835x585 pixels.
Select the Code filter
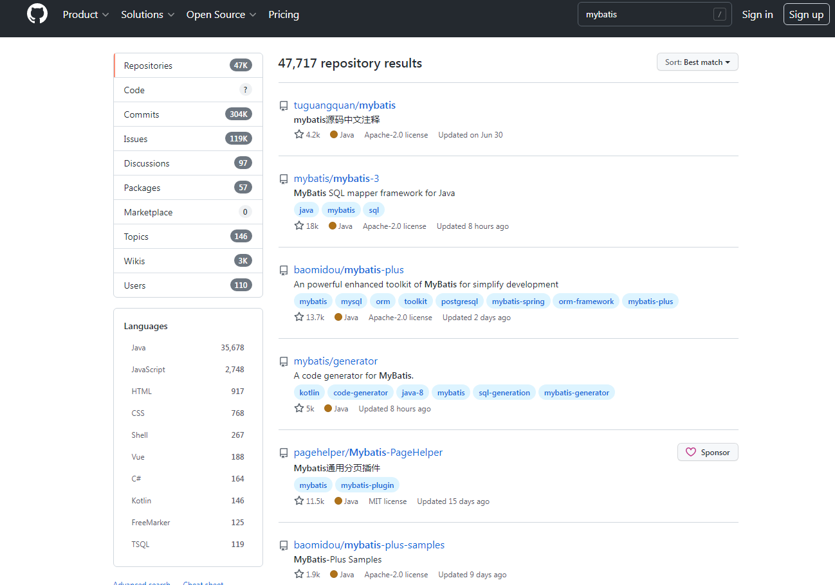pos(188,90)
